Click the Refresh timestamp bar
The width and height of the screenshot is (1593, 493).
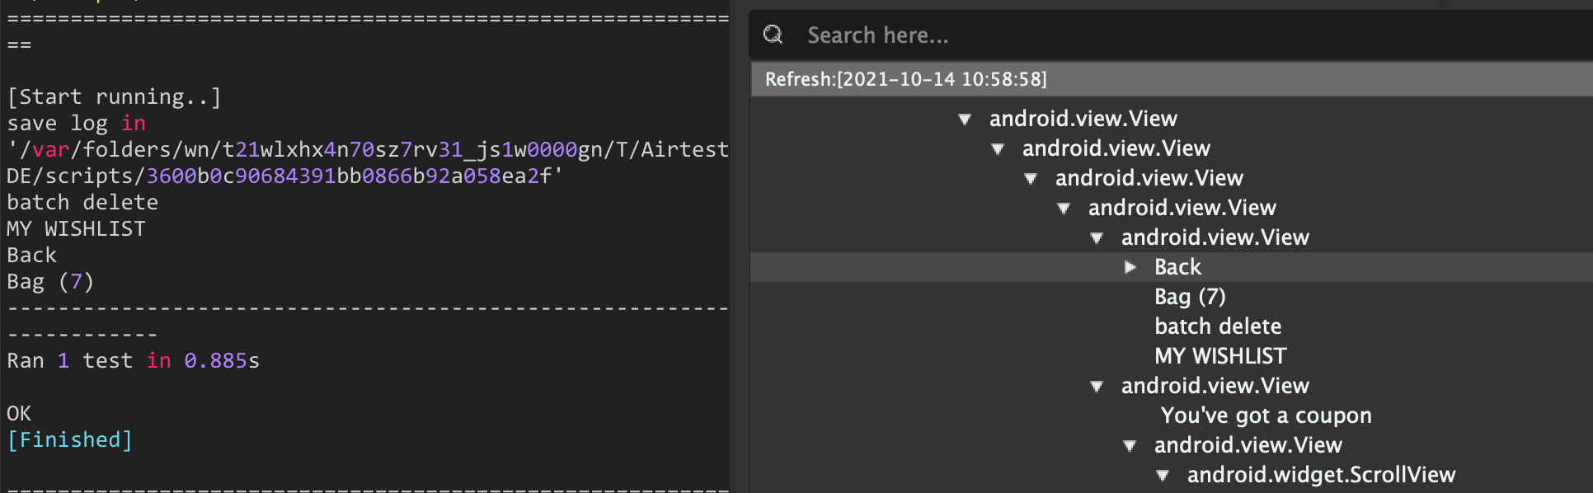point(1171,79)
